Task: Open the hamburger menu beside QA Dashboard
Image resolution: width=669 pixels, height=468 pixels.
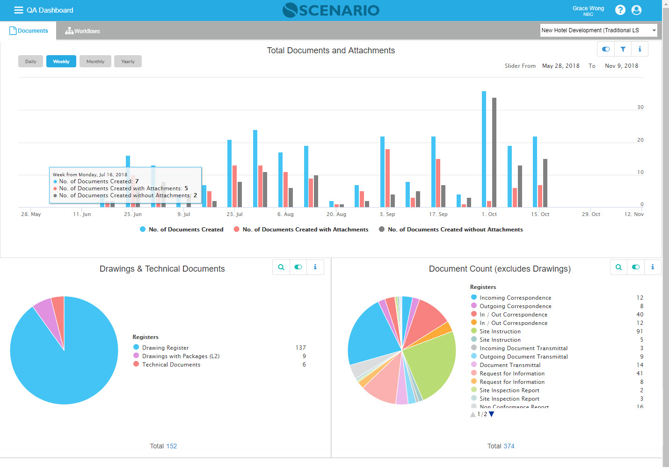Action: click(19, 10)
